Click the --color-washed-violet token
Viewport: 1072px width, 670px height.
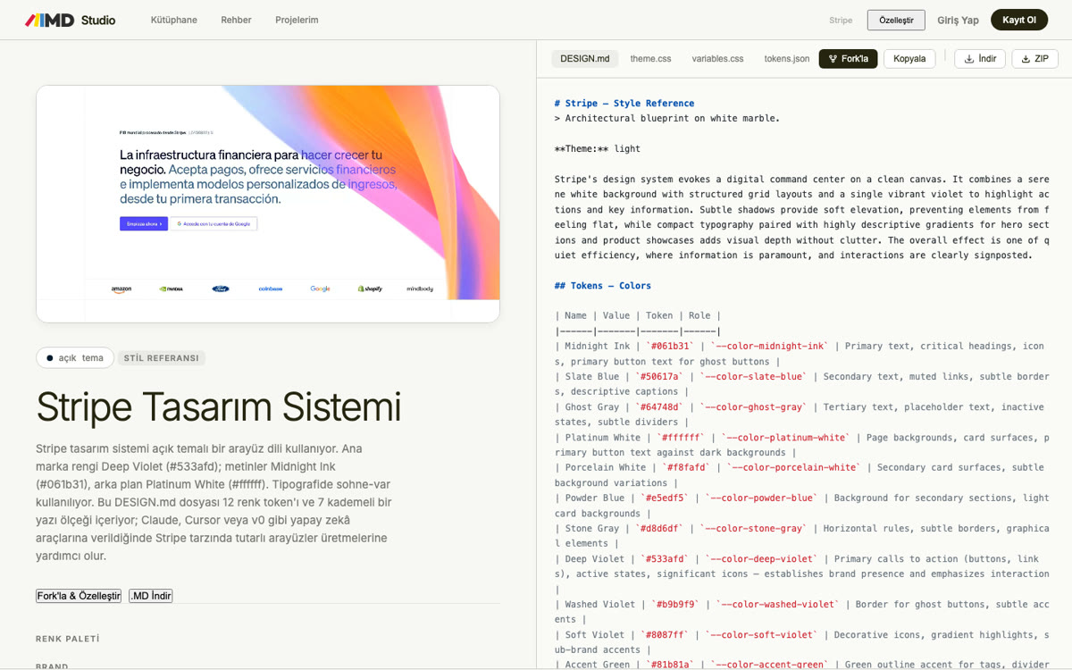pos(777,605)
